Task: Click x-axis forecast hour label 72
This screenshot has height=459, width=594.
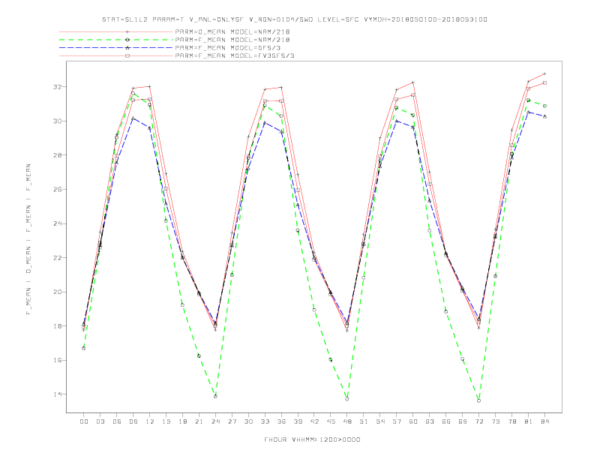Action: pos(478,421)
